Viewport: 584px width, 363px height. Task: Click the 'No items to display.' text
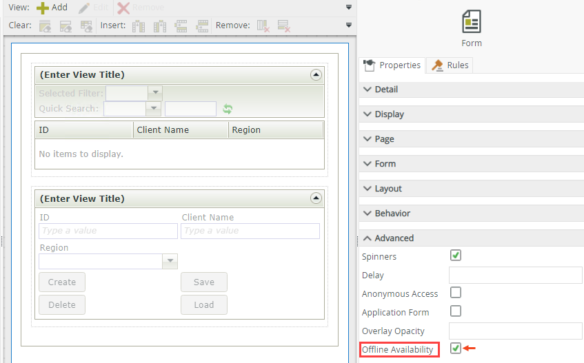81,154
